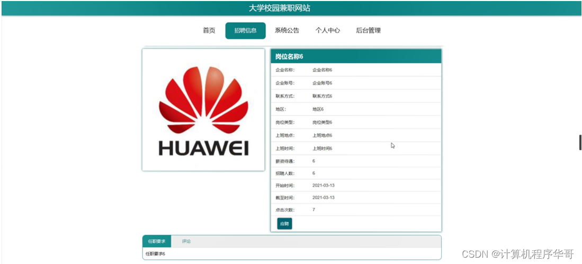Viewport: 582px width, 264px height.
Task: Click the 上班时间6 value
Action: click(322, 148)
